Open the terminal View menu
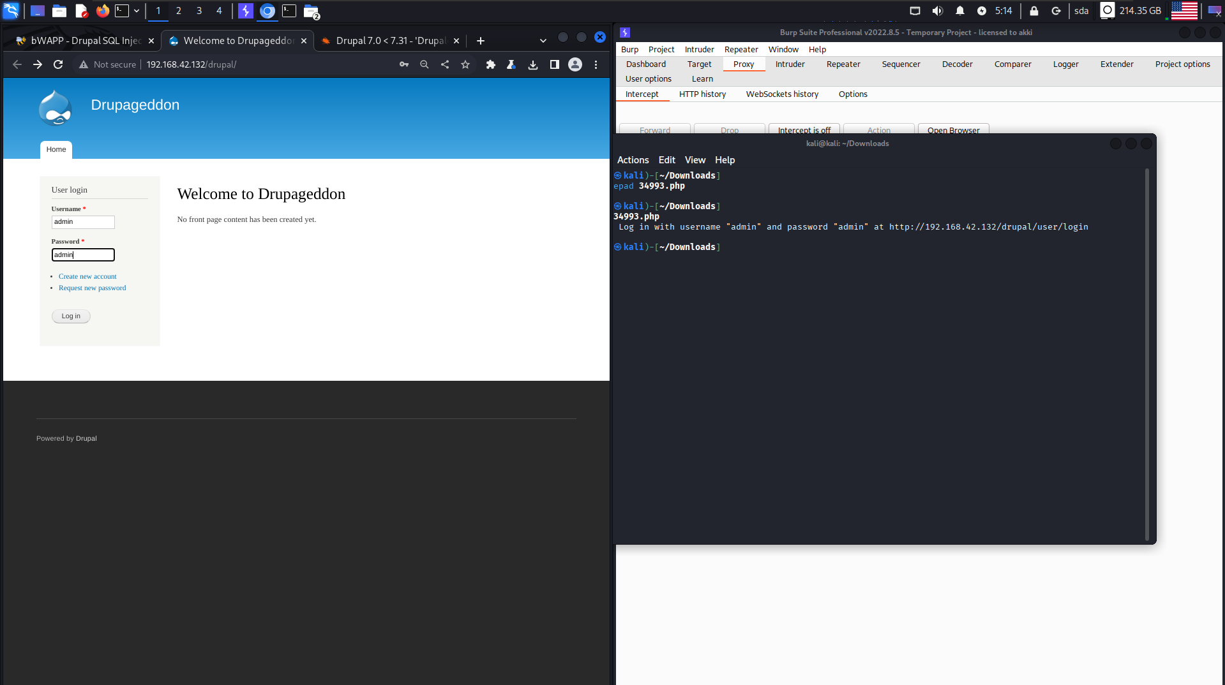 click(695, 160)
